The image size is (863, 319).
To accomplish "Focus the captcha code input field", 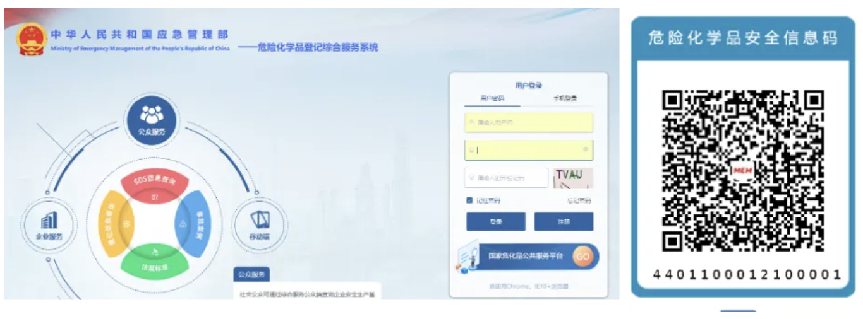I will coord(506,178).
